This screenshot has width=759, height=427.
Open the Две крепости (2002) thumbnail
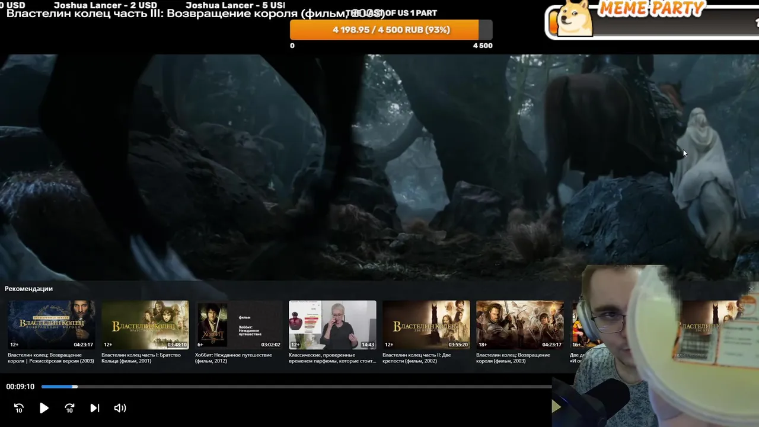426,325
